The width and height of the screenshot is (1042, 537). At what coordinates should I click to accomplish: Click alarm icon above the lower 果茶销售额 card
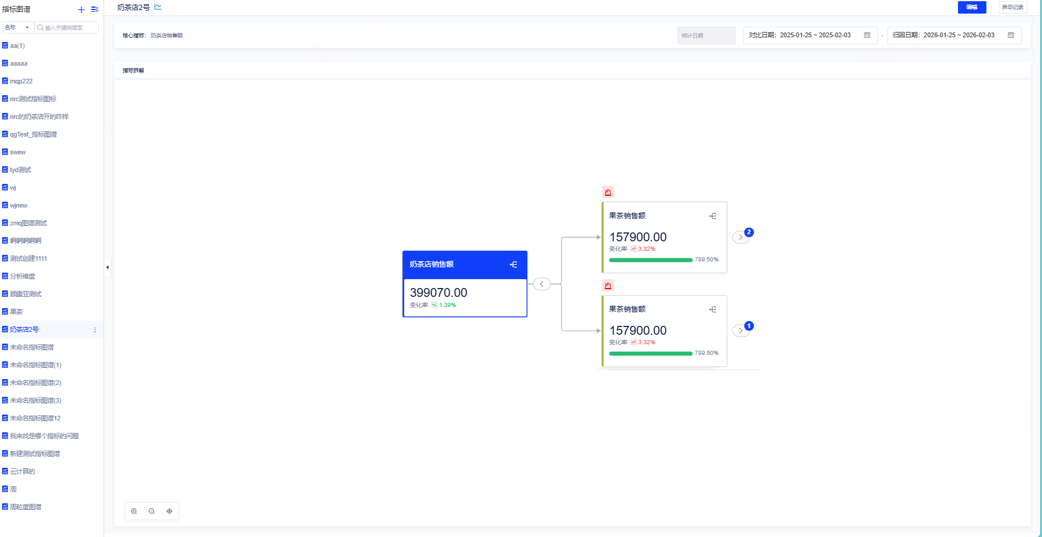tap(608, 285)
